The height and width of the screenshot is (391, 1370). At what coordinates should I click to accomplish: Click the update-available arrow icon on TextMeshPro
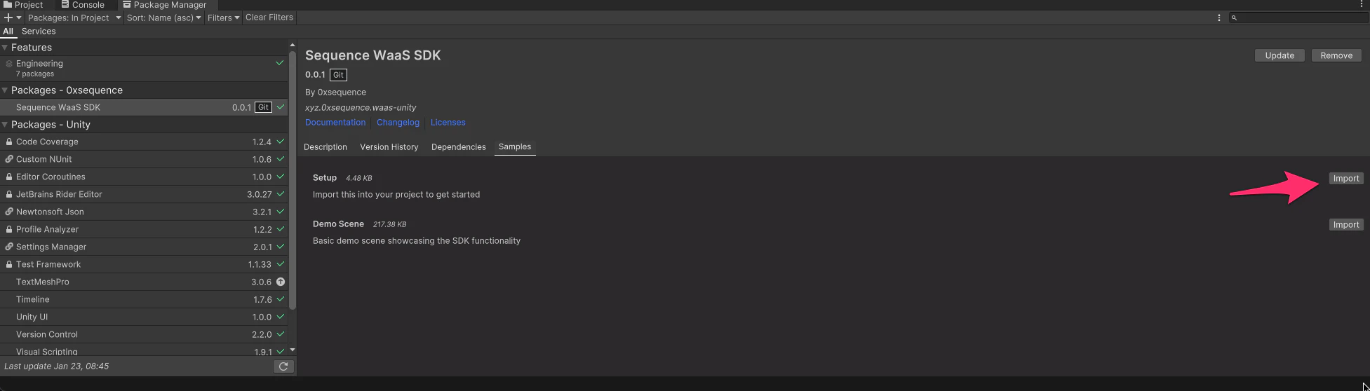pyautogui.click(x=281, y=282)
